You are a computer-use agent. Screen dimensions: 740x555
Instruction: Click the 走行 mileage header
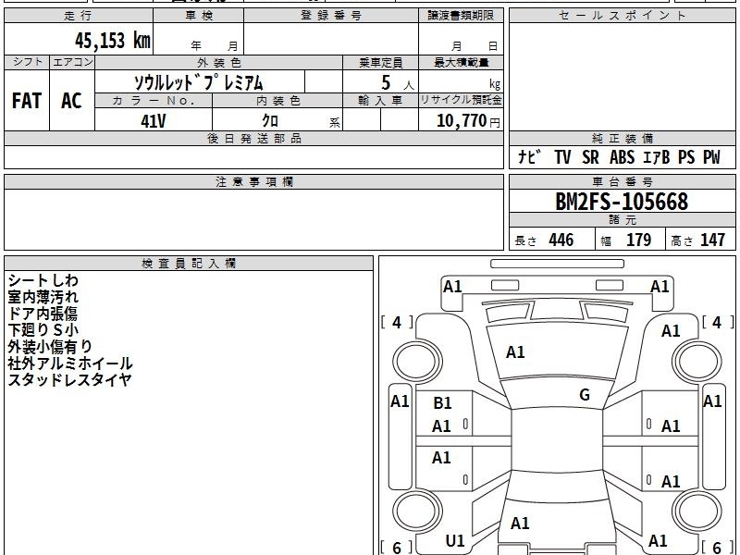coord(79,16)
